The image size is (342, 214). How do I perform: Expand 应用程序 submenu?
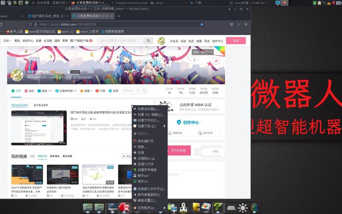pyautogui.click(x=150, y=208)
